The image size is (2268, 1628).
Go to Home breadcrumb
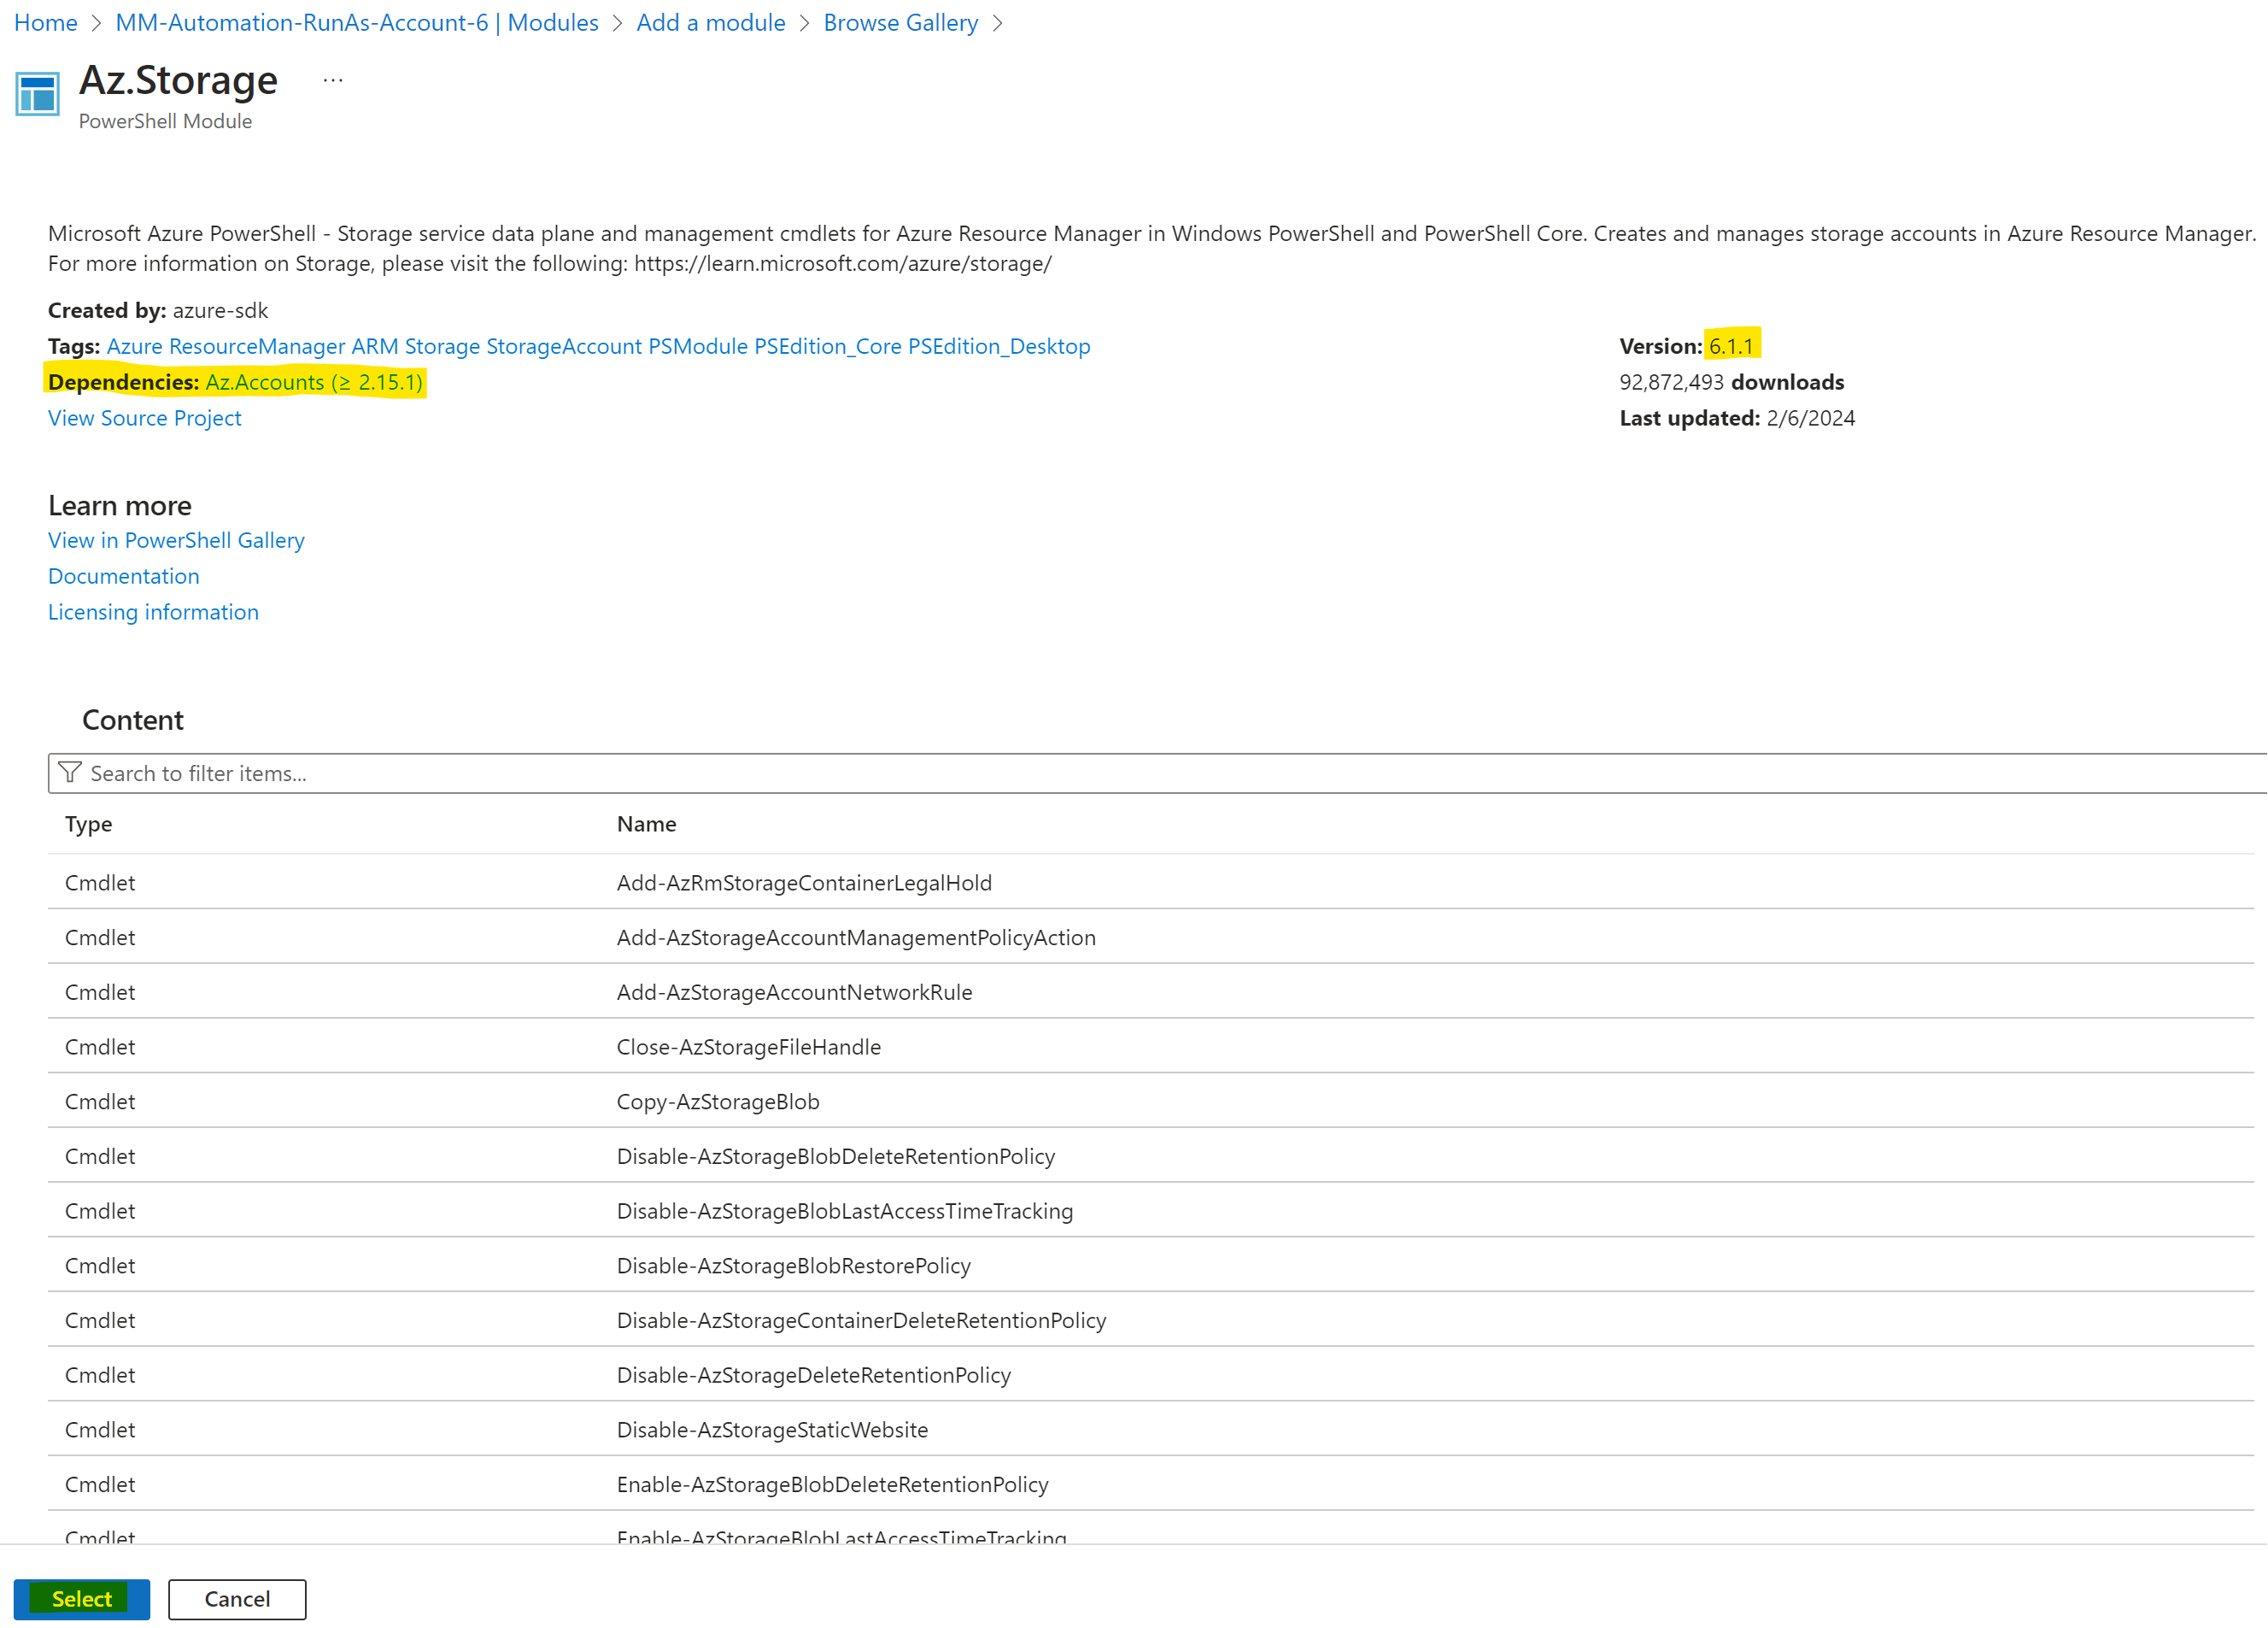click(x=46, y=22)
